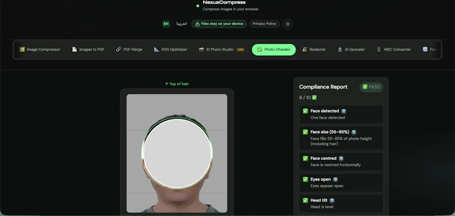Click 'Compress images in your browser' tagline

point(230,9)
